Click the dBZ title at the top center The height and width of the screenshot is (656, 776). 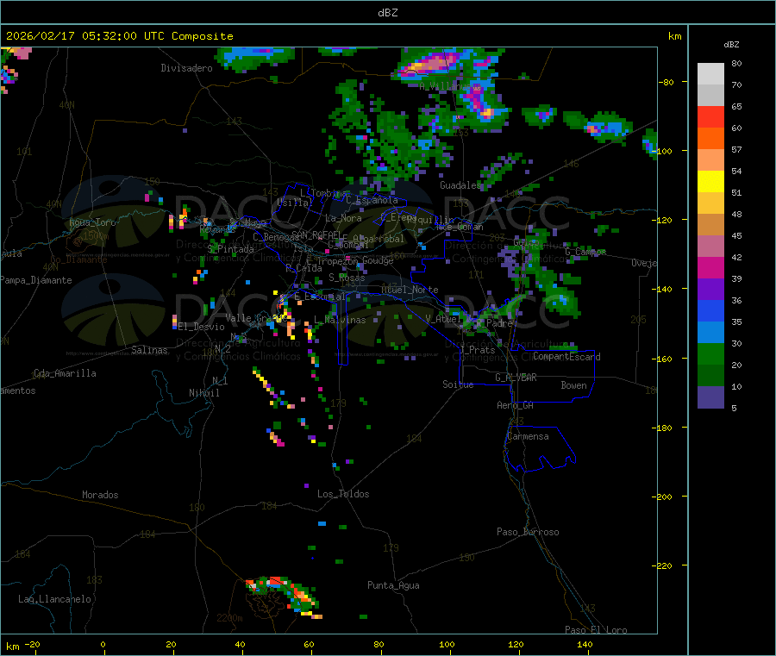click(x=387, y=12)
